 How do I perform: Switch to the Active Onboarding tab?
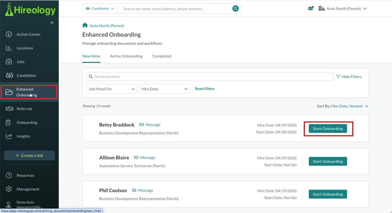click(126, 56)
